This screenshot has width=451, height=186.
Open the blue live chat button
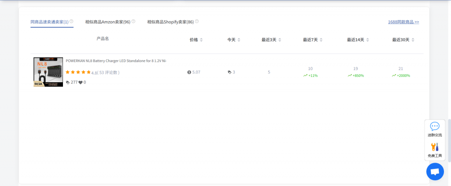click(x=435, y=171)
